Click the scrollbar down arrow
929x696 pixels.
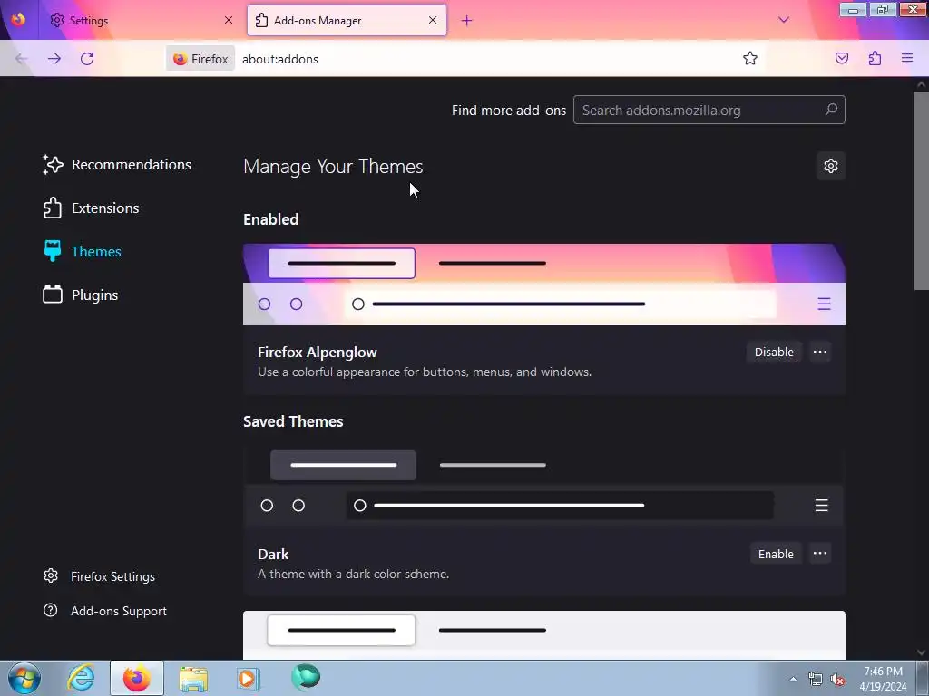click(x=921, y=652)
